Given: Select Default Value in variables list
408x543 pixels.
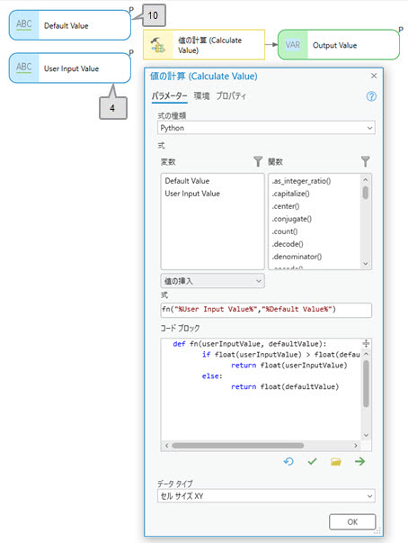Looking at the screenshot, I should pyautogui.click(x=187, y=181).
